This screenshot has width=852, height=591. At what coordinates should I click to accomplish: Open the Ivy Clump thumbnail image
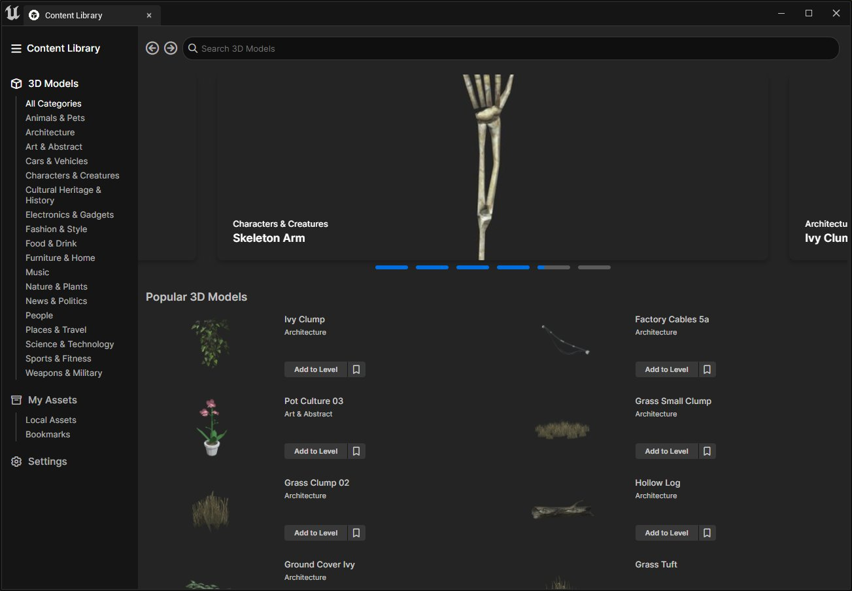tap(211, 343)
